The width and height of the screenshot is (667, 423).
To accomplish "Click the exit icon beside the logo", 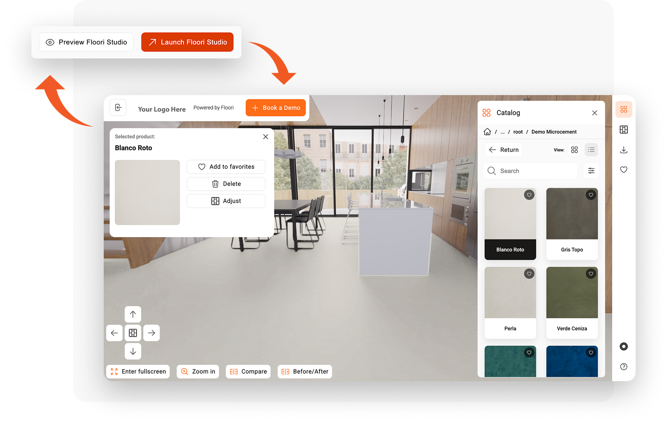I will (118, 108).
